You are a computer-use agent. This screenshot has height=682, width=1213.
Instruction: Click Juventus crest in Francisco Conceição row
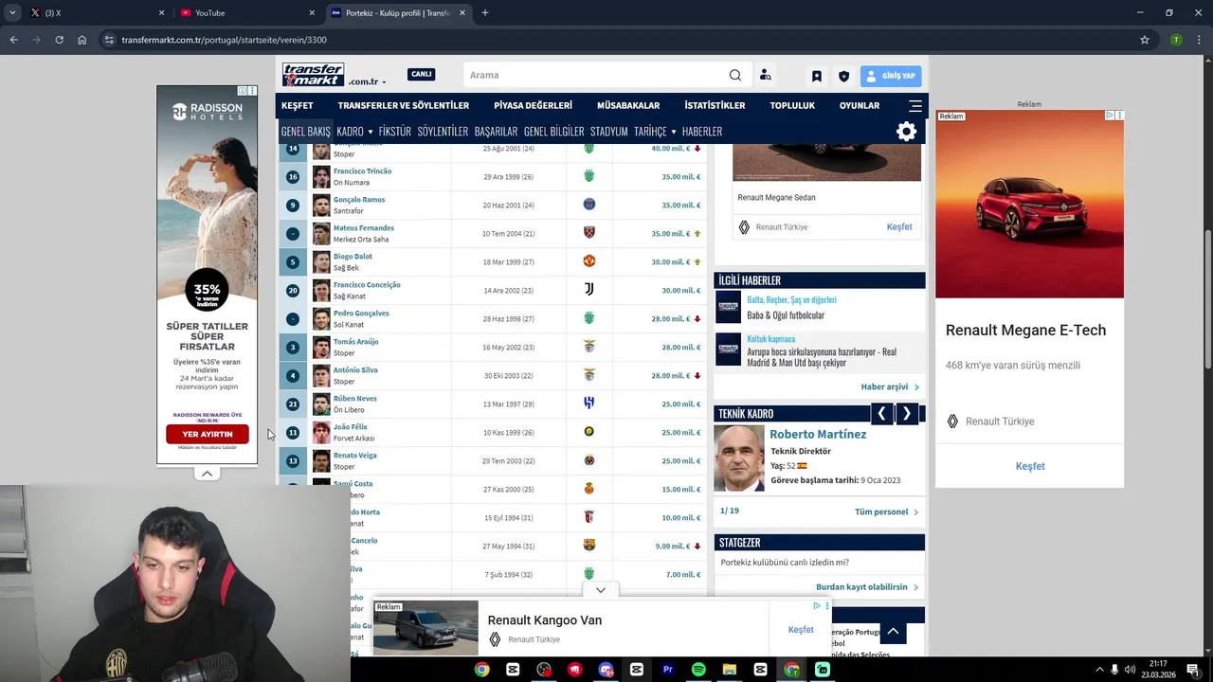point(588,289)
